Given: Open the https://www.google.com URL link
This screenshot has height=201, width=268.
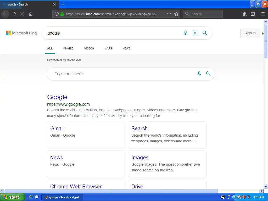Looking at the screenshot, I should click(68, 104).
